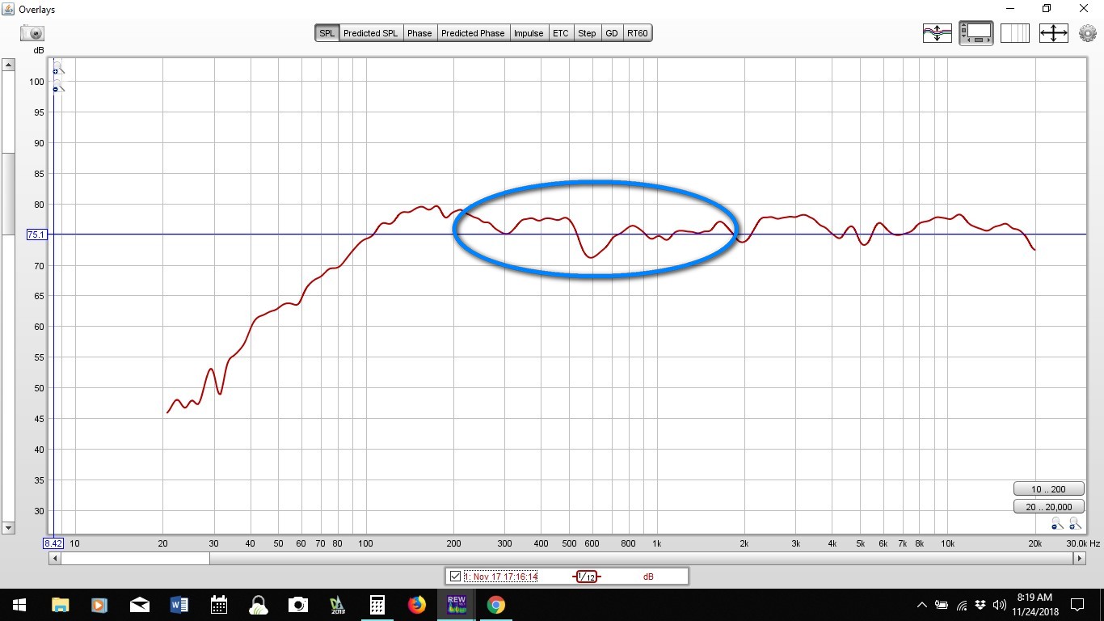1104x621 pixels.
Task: Show hidden system tray icons
Action: pos(922,605)
